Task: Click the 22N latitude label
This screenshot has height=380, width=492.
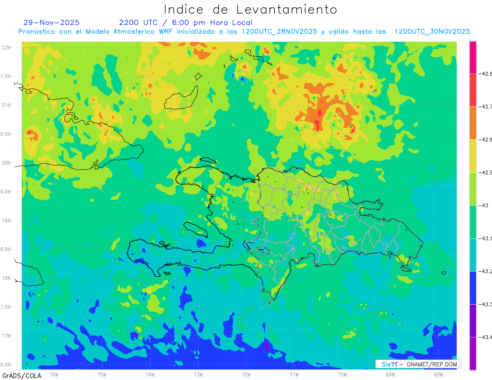Action: pos(7,47)
